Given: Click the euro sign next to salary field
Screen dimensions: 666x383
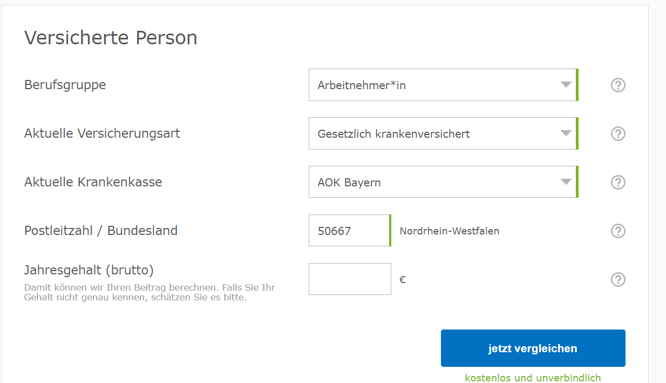Looking at the screenshot, I should [403, 280].
